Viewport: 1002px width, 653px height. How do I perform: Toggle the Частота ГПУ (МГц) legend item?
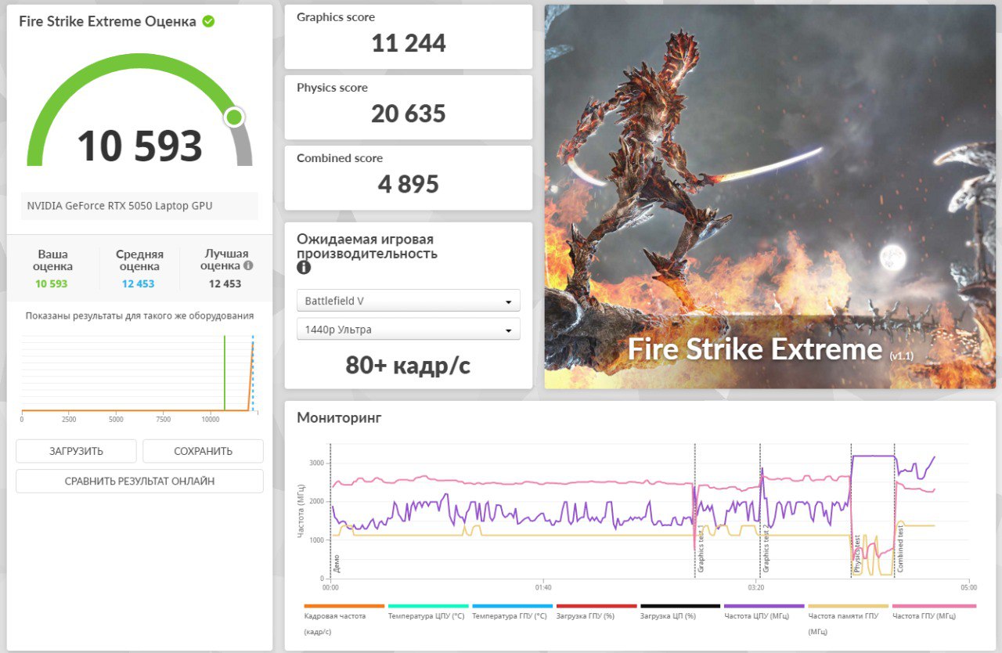[934, 612]
